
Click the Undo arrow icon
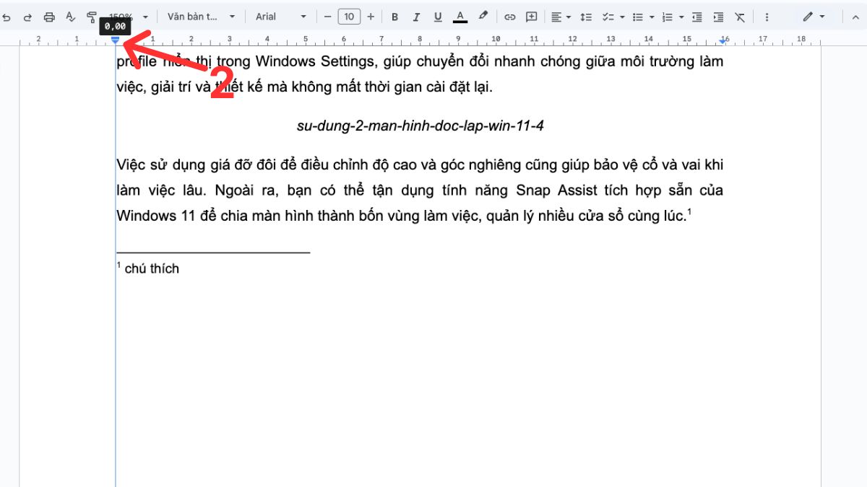tap(7, 17)
